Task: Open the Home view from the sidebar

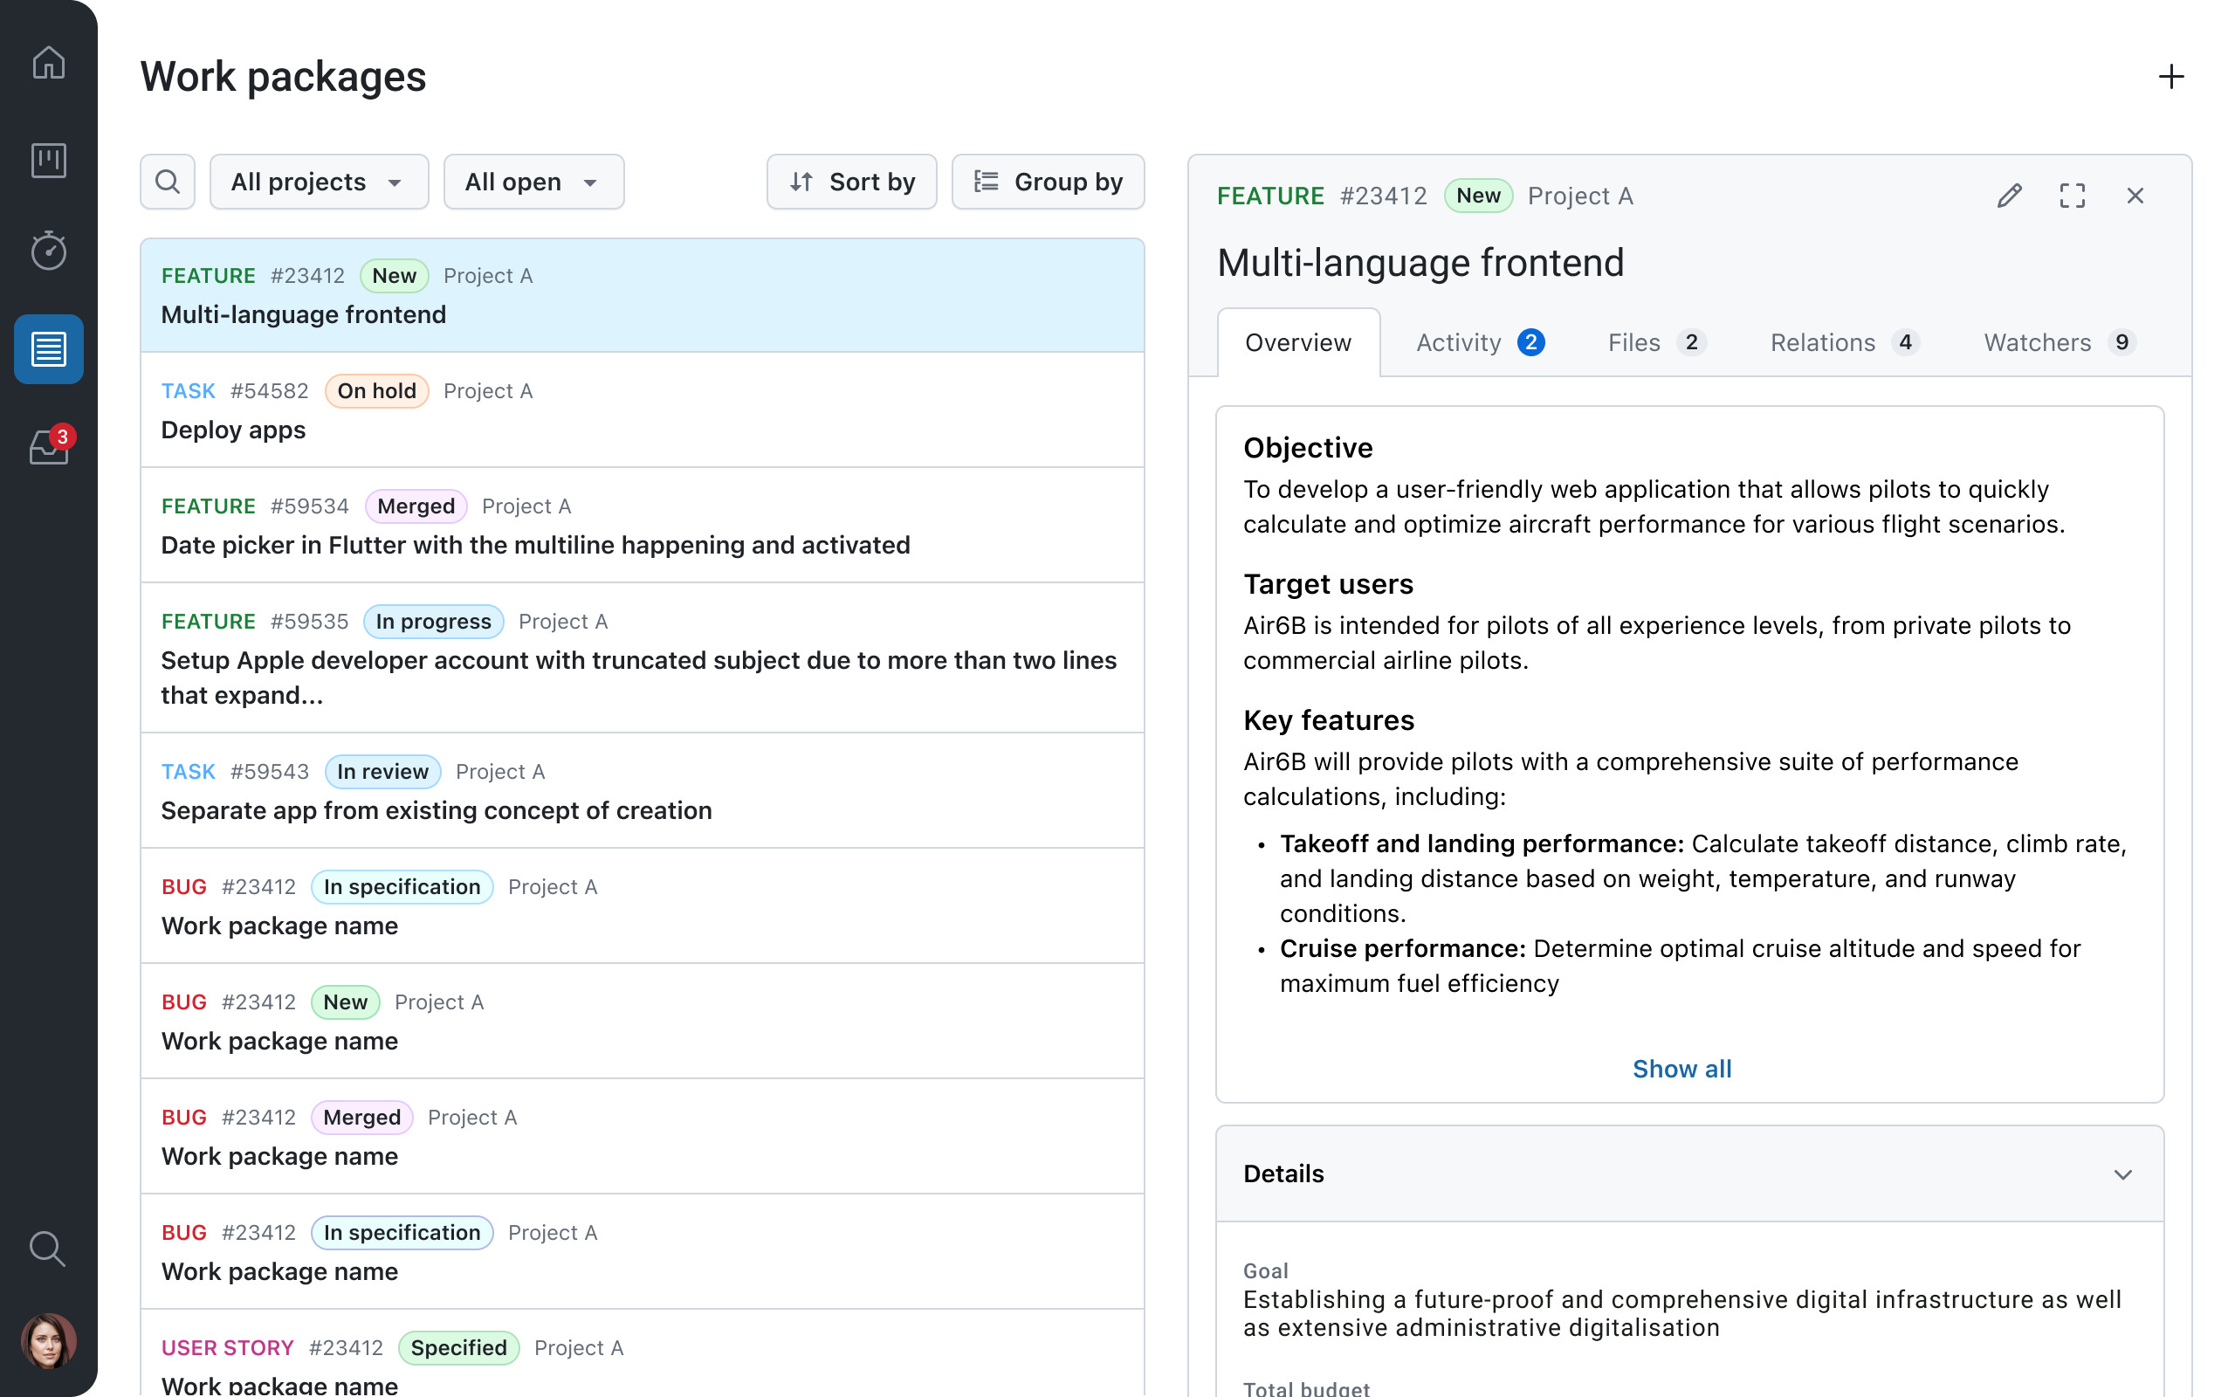Action: 48,63
